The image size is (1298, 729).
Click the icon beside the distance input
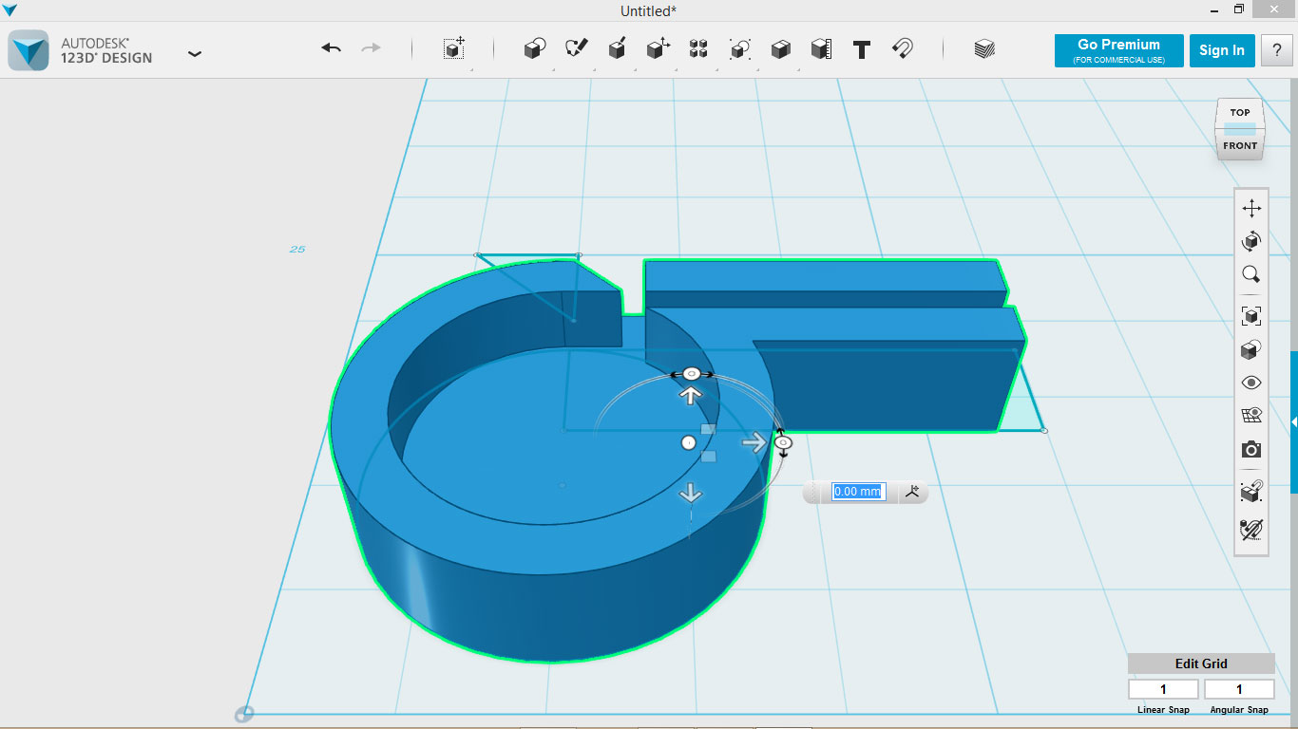point(912,492)
